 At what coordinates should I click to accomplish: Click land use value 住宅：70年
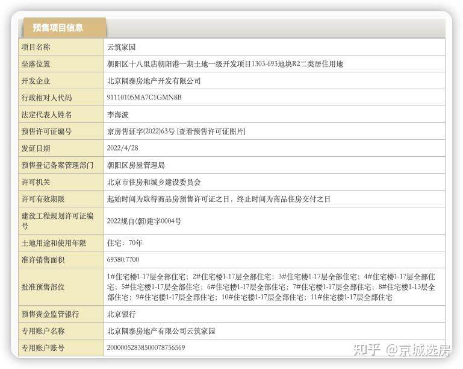[x=125, y=243]
